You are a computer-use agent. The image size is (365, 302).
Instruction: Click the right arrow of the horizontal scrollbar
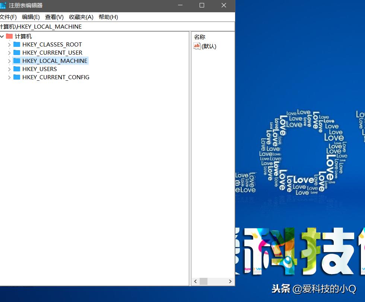coord(230,282)
